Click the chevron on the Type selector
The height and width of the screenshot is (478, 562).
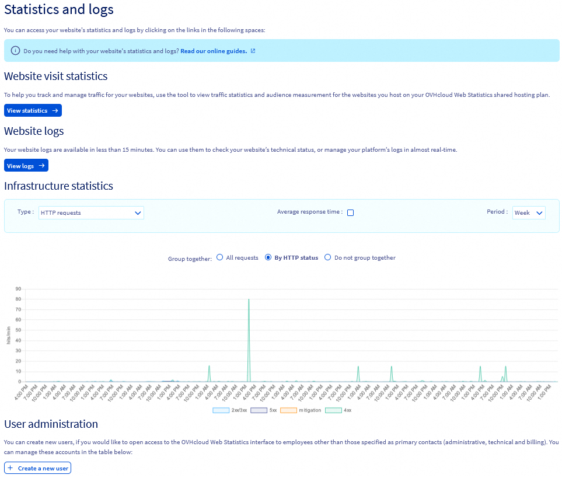(138, 212)
